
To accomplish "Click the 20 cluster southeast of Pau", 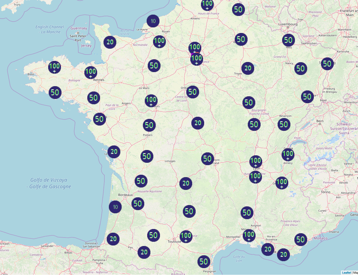I will 144,252.
